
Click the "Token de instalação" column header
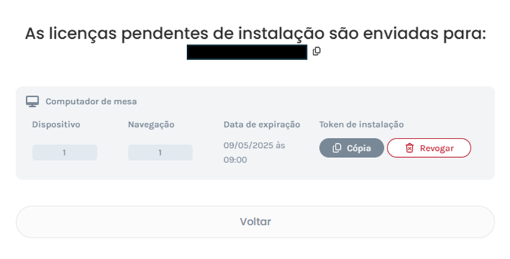362,125
